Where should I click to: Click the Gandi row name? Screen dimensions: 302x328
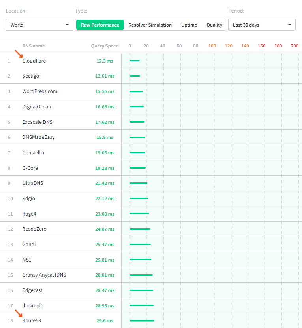tap(29, 245)
